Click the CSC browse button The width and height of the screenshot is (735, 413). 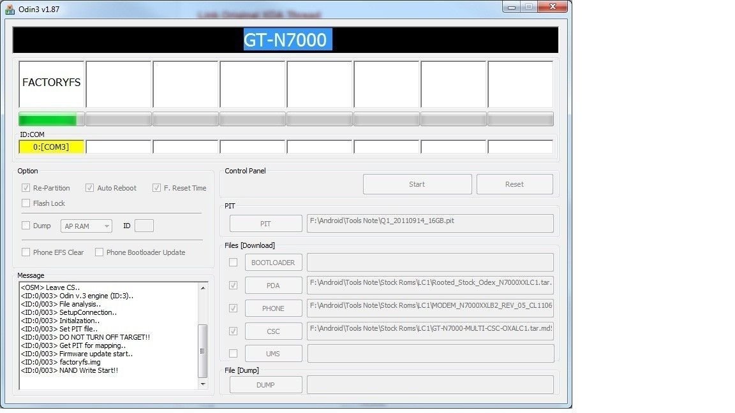click(273, 331)
